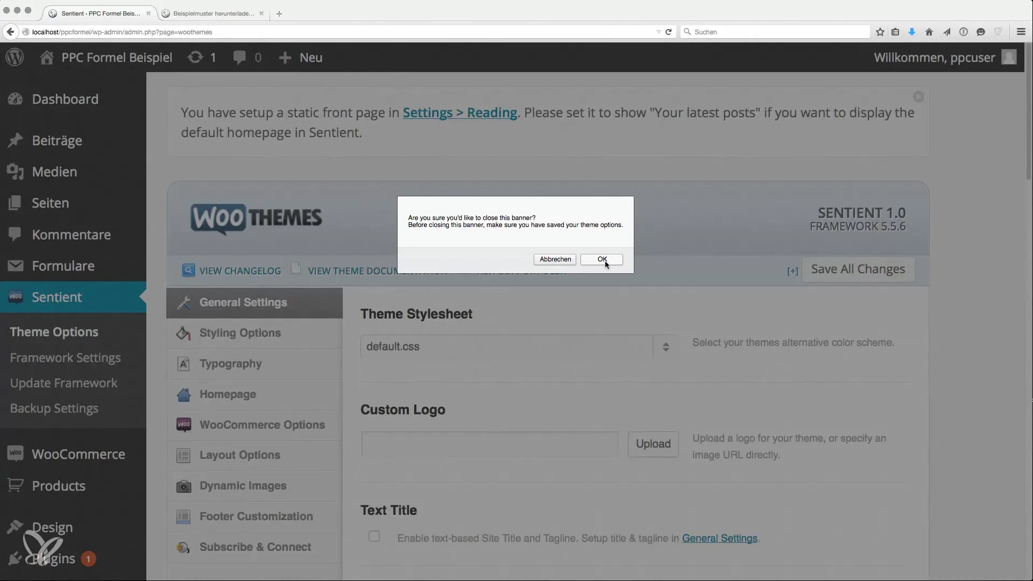Toggle the [+] expand all options link

pos(792,271)
